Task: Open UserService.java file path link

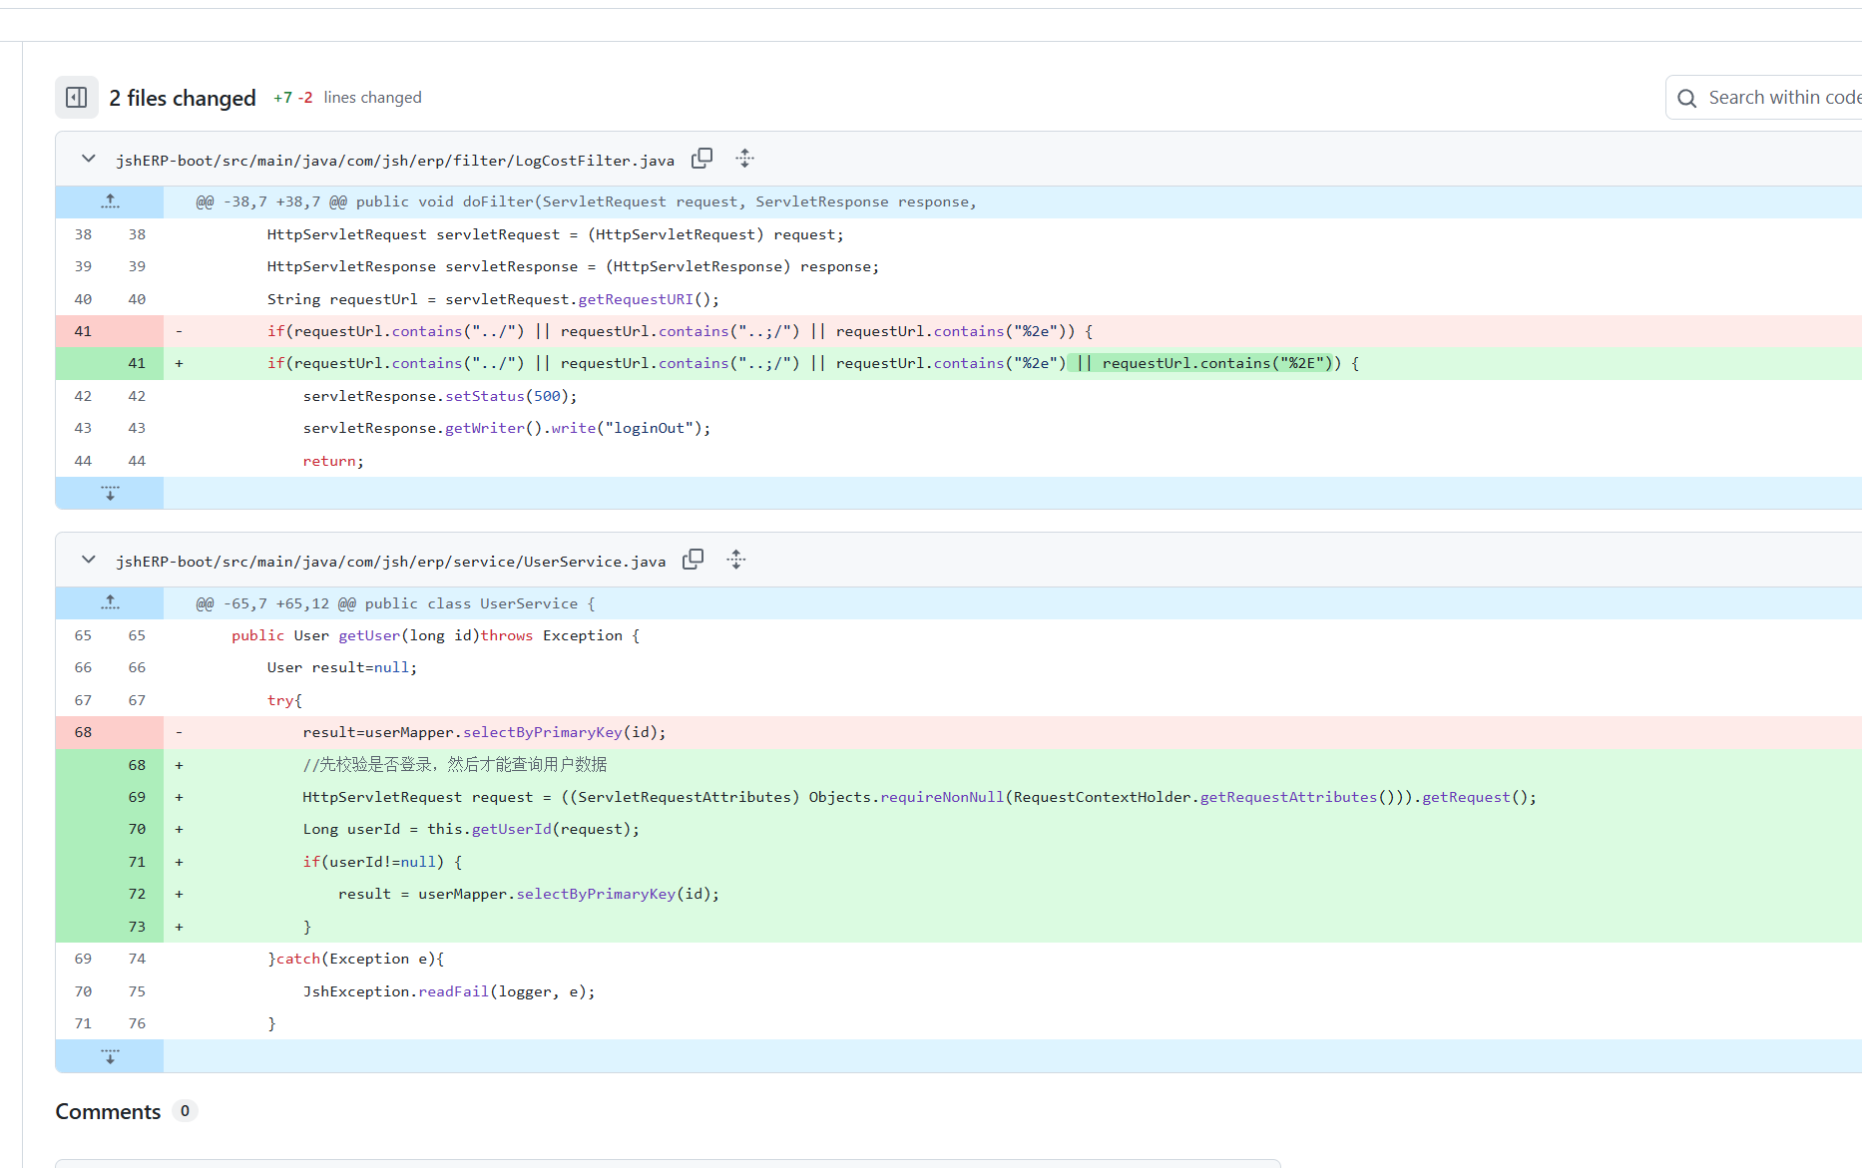Action: [x=390, y=562]
